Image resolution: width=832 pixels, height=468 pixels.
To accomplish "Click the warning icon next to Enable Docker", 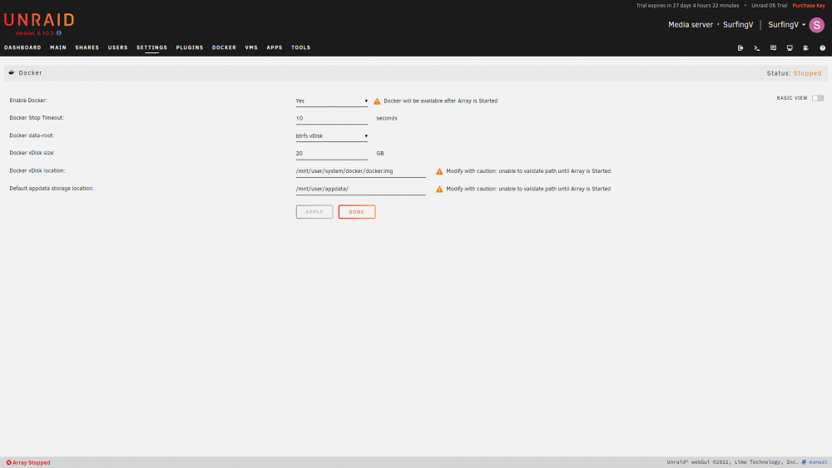I will (x=377, y=101).
